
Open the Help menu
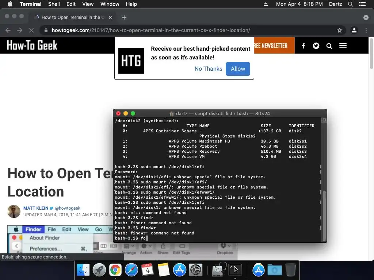(x=131, y=4)
